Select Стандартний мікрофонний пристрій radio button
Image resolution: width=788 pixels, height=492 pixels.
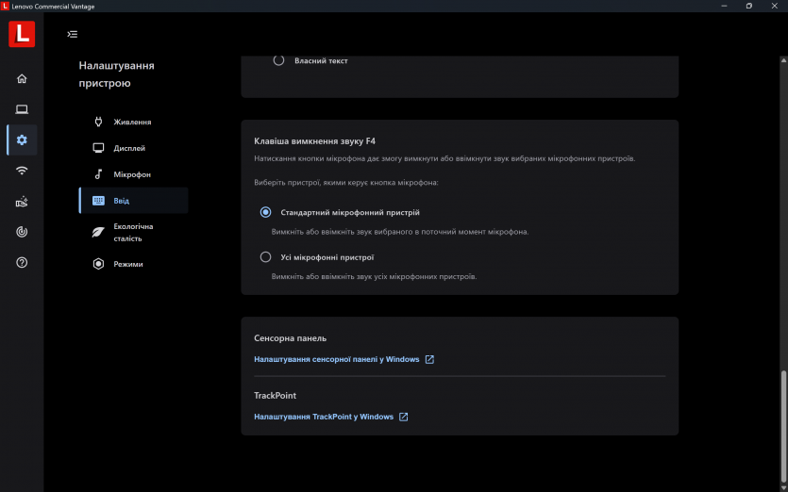coord(265,212)
